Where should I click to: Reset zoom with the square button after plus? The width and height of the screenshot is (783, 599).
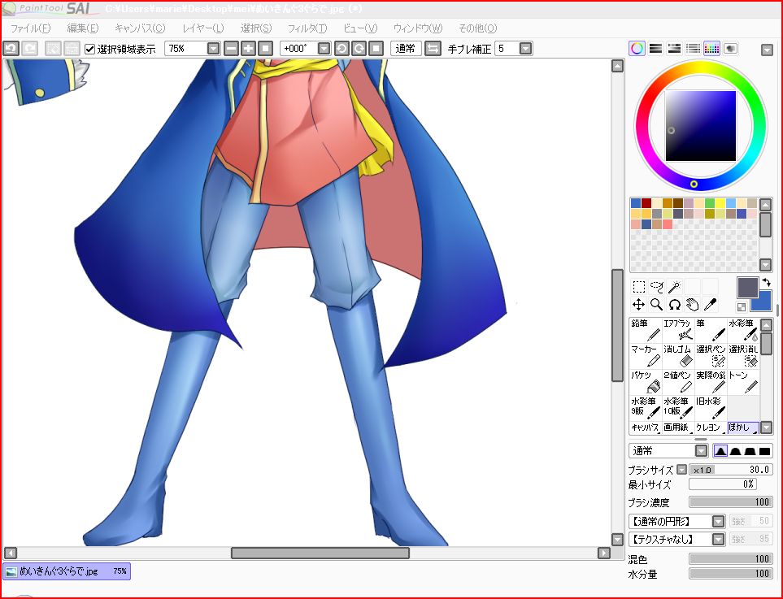pyautogui.click(x=265, y=49)
